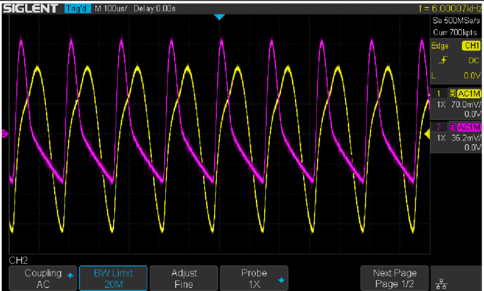Go to Next Page 1/2
The height and width of the screenshot is (291, 484).
pos(395,278)
